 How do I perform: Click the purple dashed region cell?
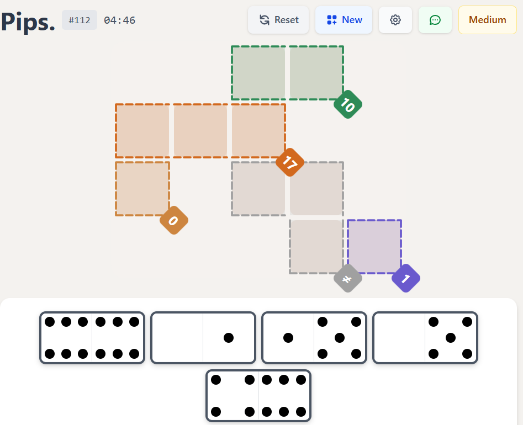point(374,246)
